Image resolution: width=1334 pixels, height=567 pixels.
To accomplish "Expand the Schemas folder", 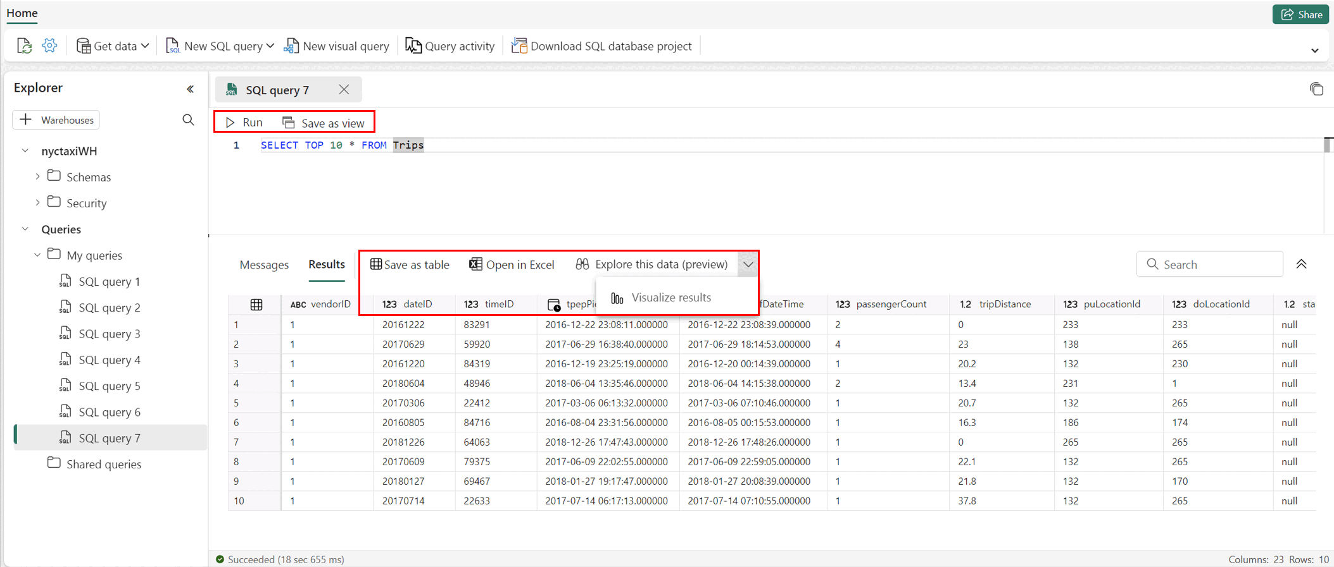I will coord(38,177).
